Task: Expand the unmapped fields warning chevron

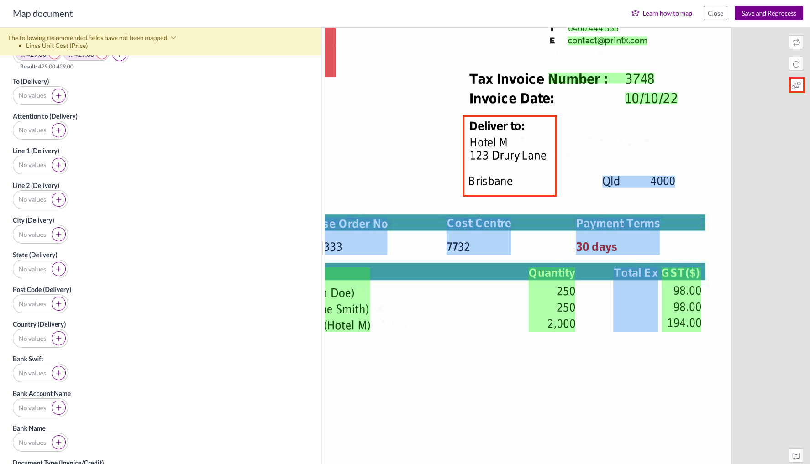Action: click(174, 38)
